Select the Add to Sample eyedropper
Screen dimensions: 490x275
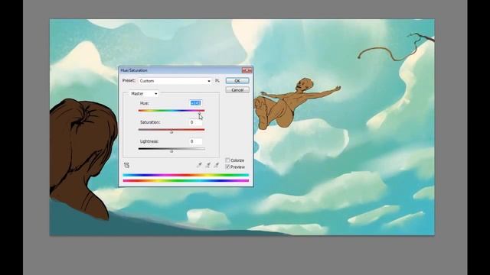click(207, 165)
